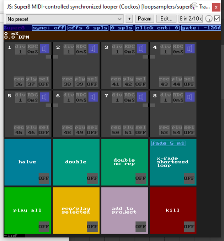
Task: Click div 1 value on loop 6
Action: coord(69,97)
